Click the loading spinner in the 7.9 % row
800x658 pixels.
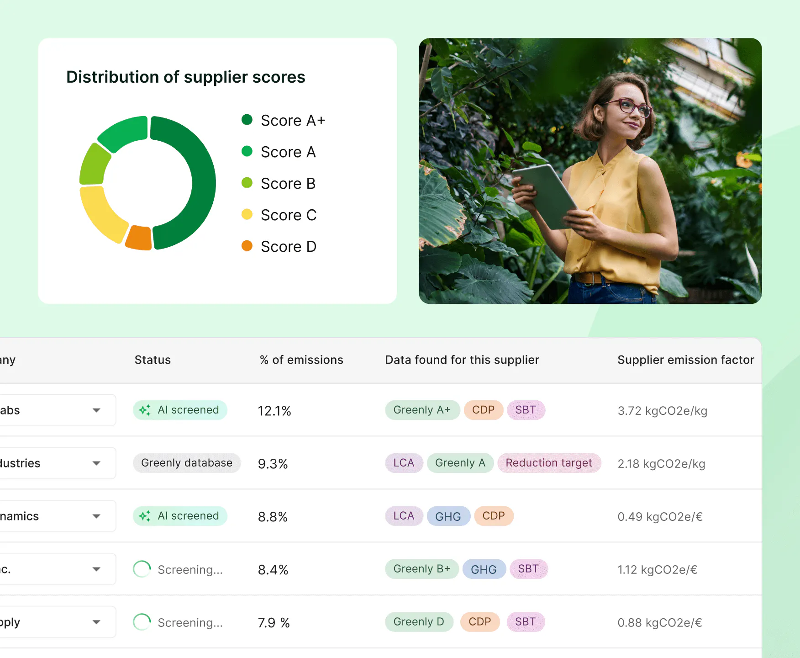click(142, 622)
